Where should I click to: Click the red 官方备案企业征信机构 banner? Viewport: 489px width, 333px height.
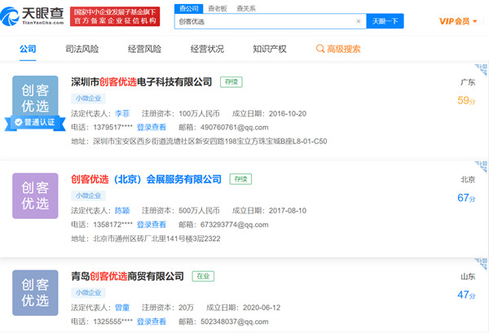tap(115, 16)
